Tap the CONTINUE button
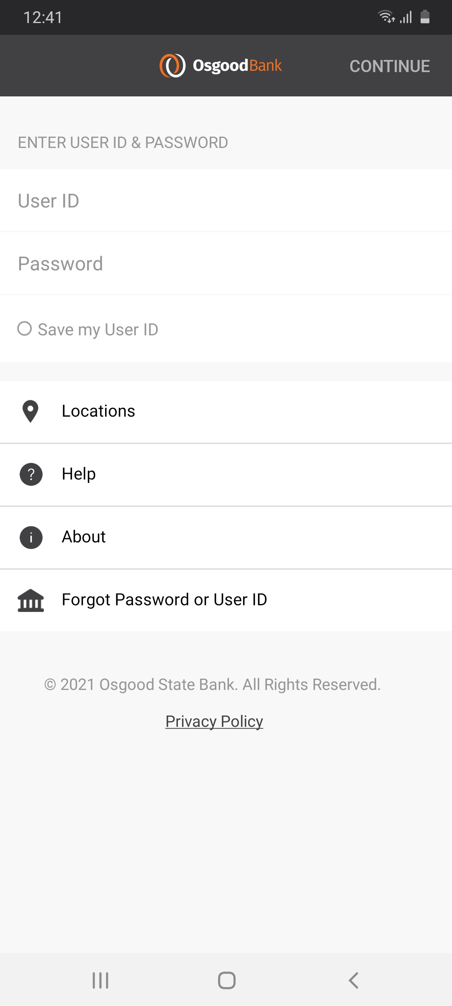452x1006 pixels. [390, 66]
